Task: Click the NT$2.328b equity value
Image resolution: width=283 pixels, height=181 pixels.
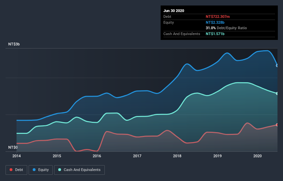Action: 215,22
